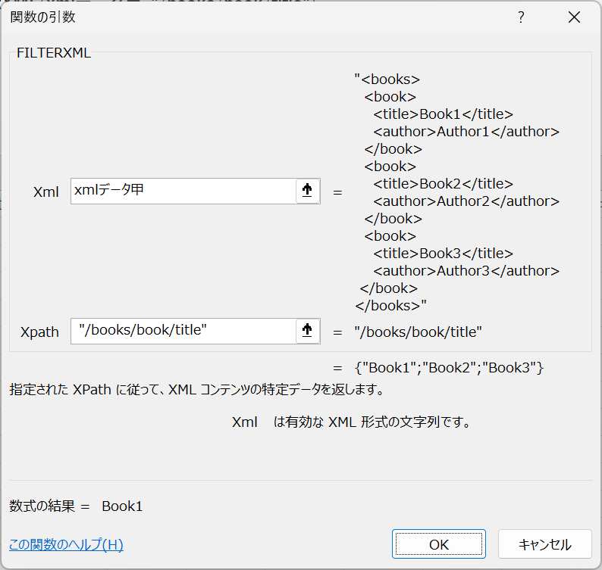Click the Xml argument explanation text

click(x=352, y=422)
